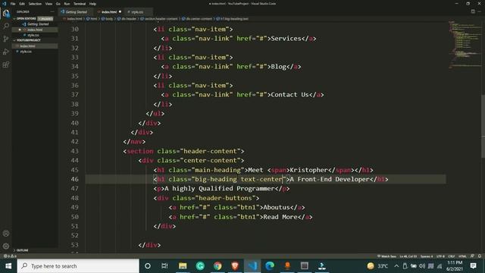Click the Visual Studio Code taskbar icon
Image resolution: width=485 pixels, height=273 pixels.
point(252,266)
